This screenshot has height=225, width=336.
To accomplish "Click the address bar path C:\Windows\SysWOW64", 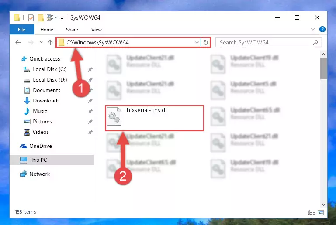I will [97, 42].
